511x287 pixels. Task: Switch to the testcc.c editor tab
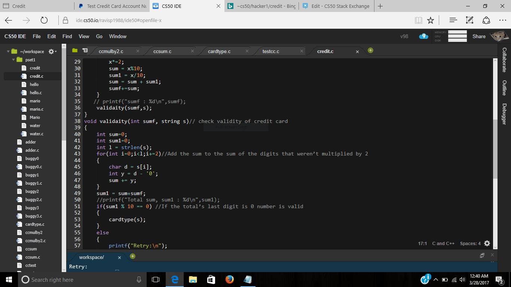(x=271, y=51)
